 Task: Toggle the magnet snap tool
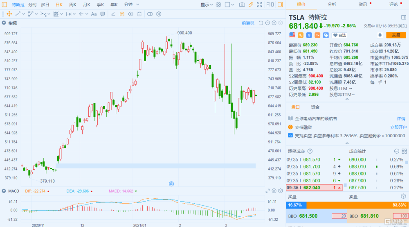(122, 14)
